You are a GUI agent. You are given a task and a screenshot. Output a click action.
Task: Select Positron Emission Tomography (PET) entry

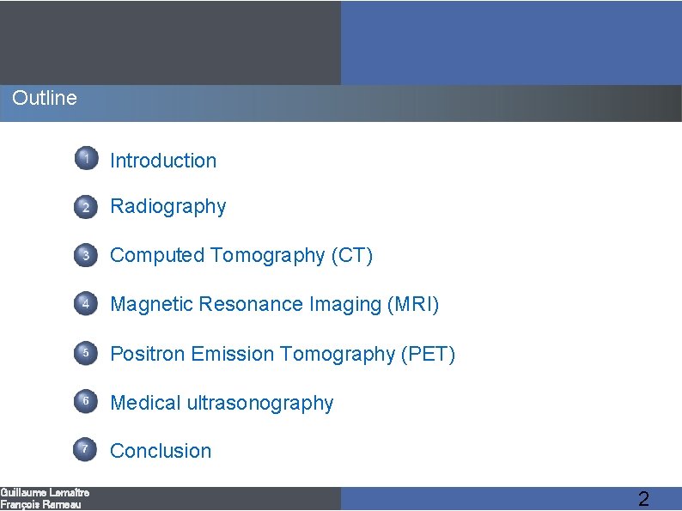click(283, 354)
